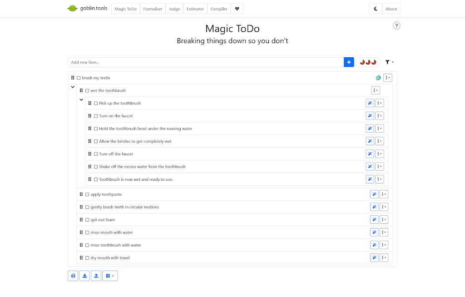The width and height of the screenshot is (465, 297).
Task: Click the print list icon
Action: coord(73,276)
